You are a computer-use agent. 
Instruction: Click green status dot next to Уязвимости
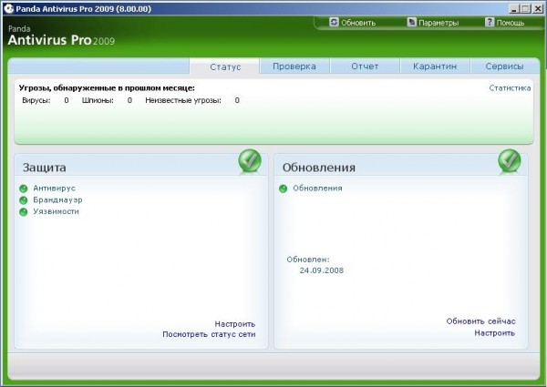(24, 212)
